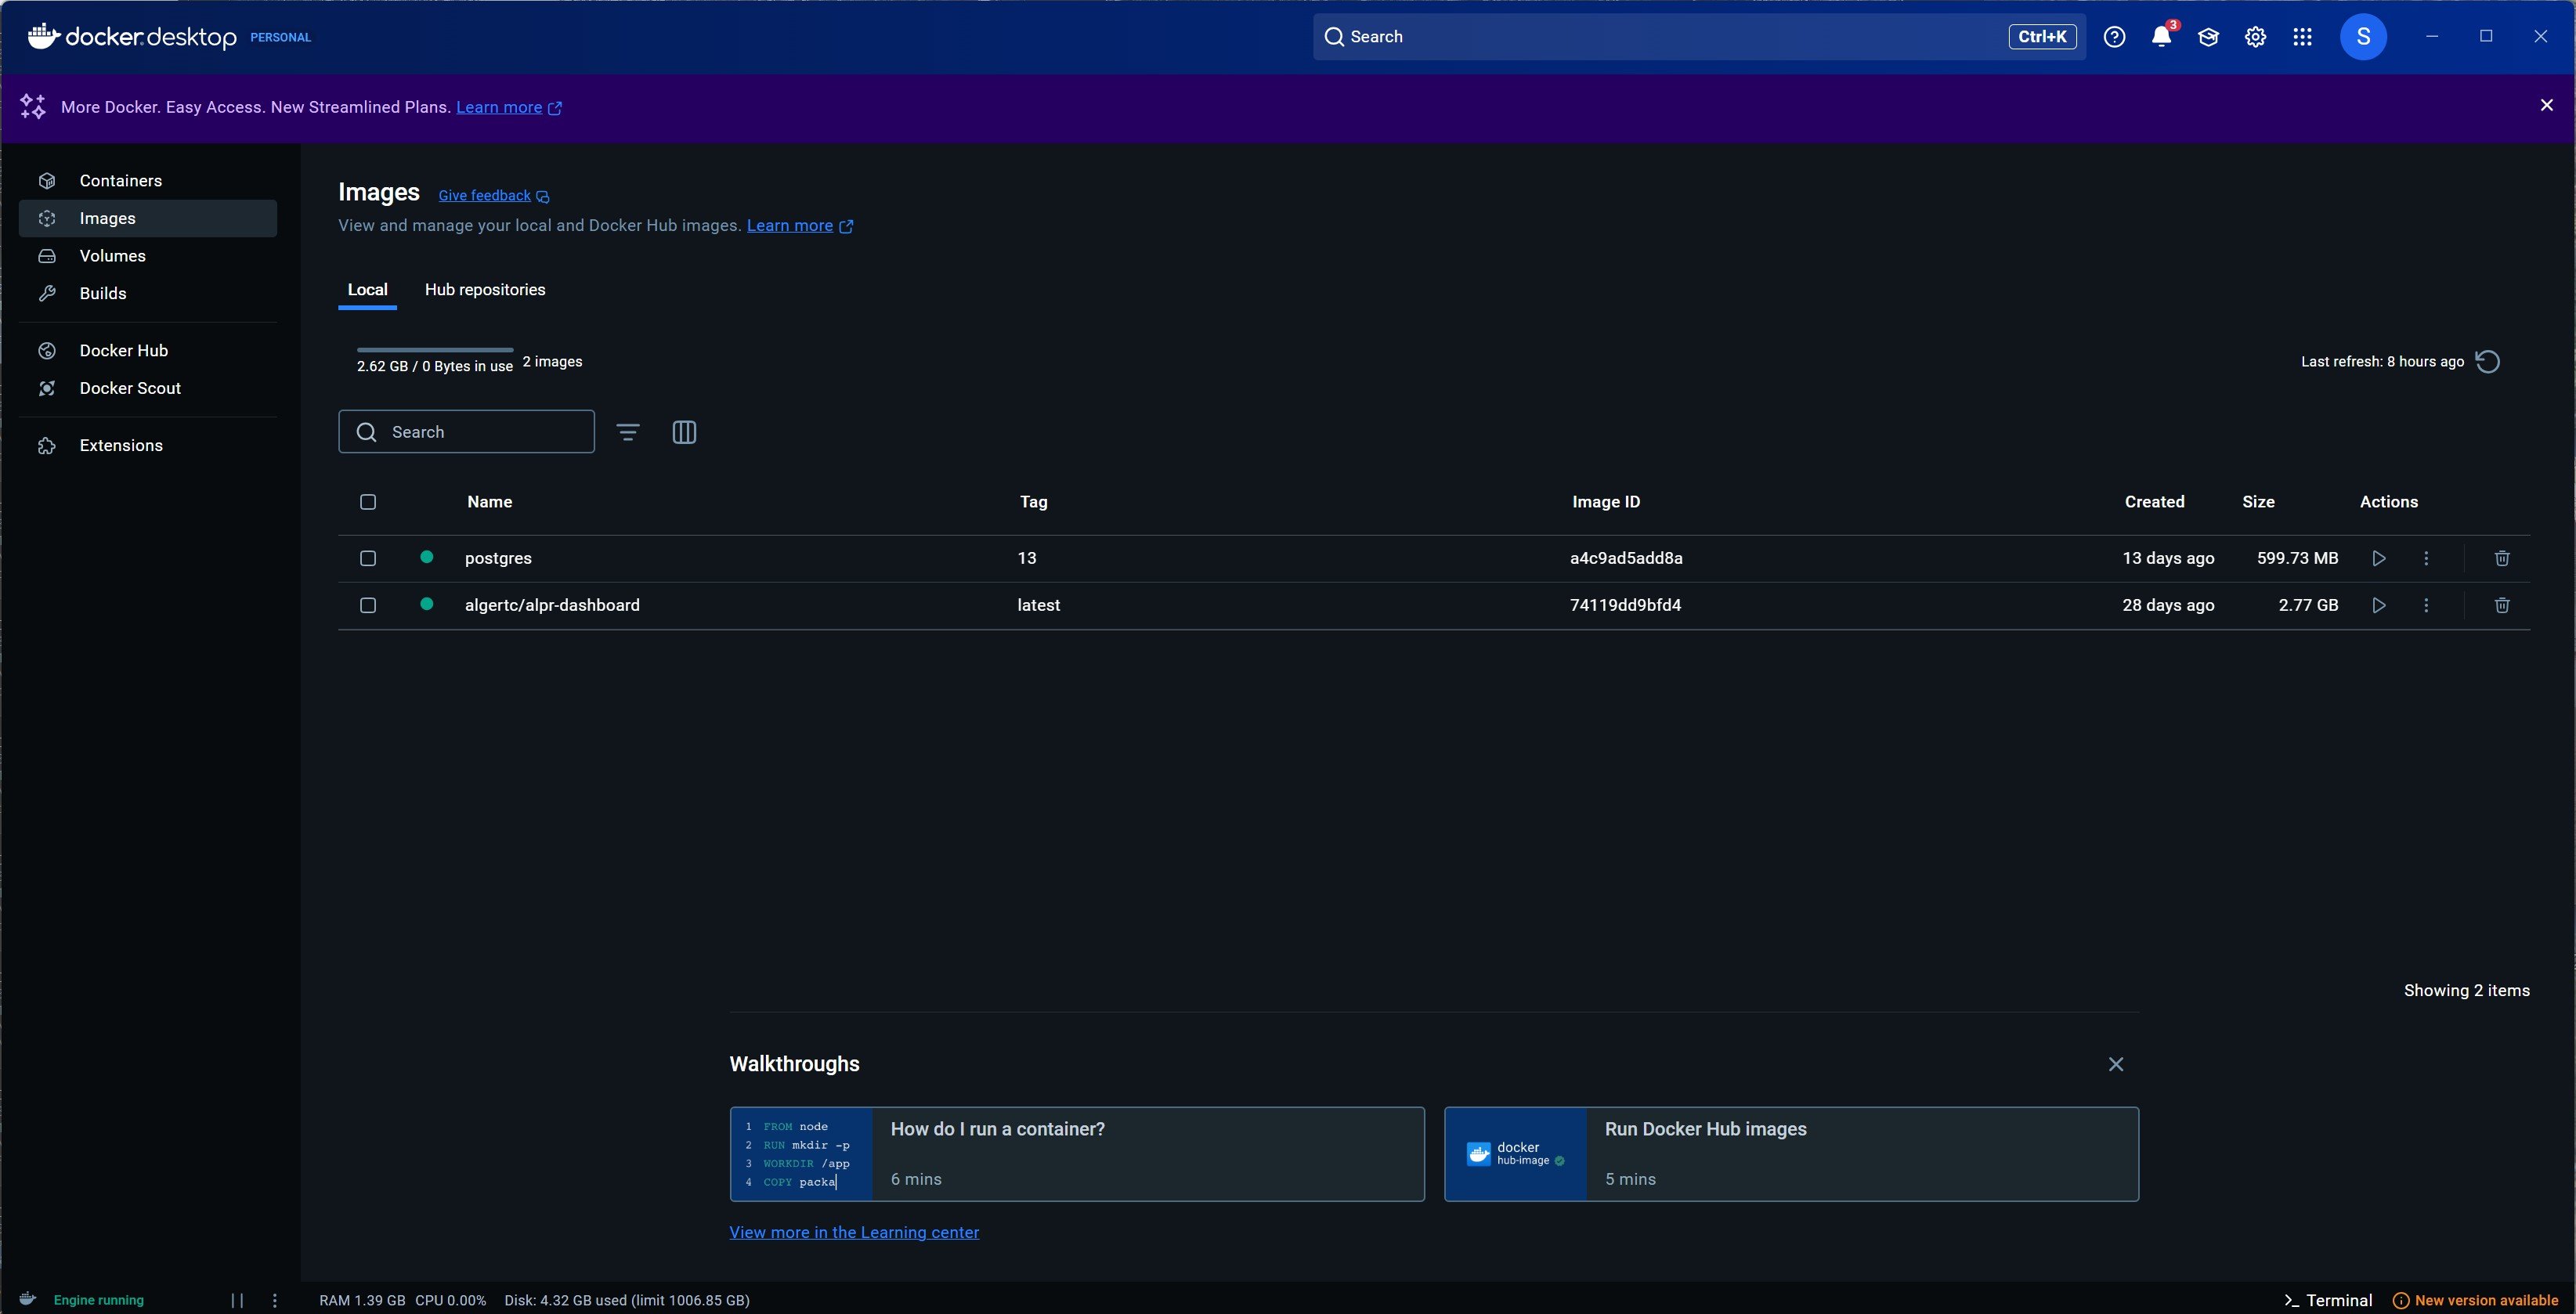The image size is (2576, 1314).
Task: Open Volumes in the sidebar
Action: tap(148, 256)
